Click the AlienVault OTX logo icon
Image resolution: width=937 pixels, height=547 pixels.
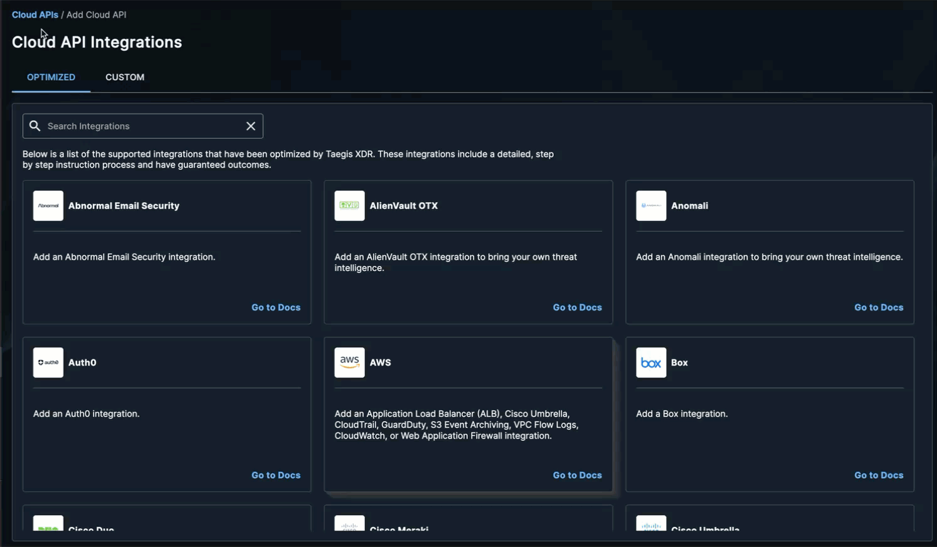(349, 206)
